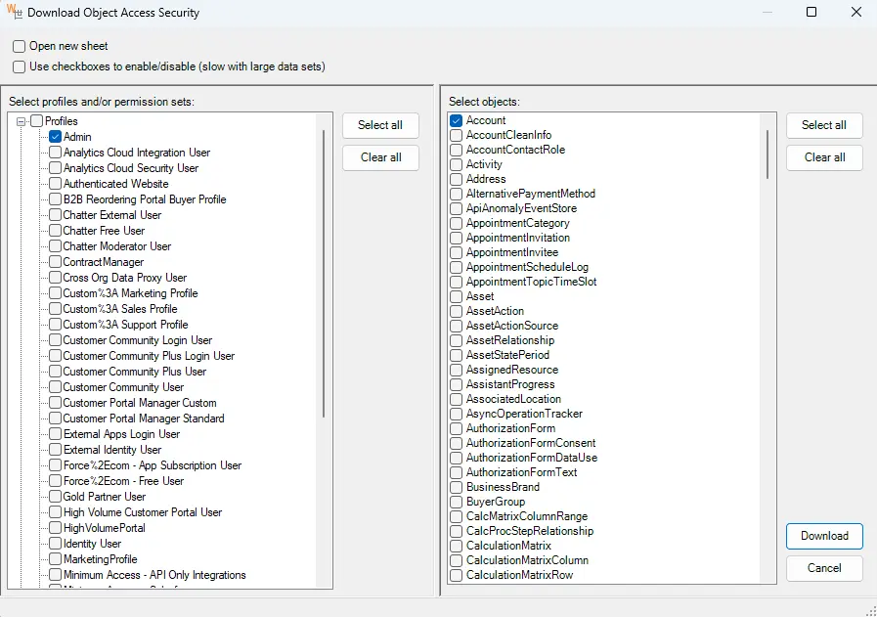Image resolution: width=877 pixels, height=617 pixels.
Task: Cancel the download dialog
Action: (x=823, y=568)
